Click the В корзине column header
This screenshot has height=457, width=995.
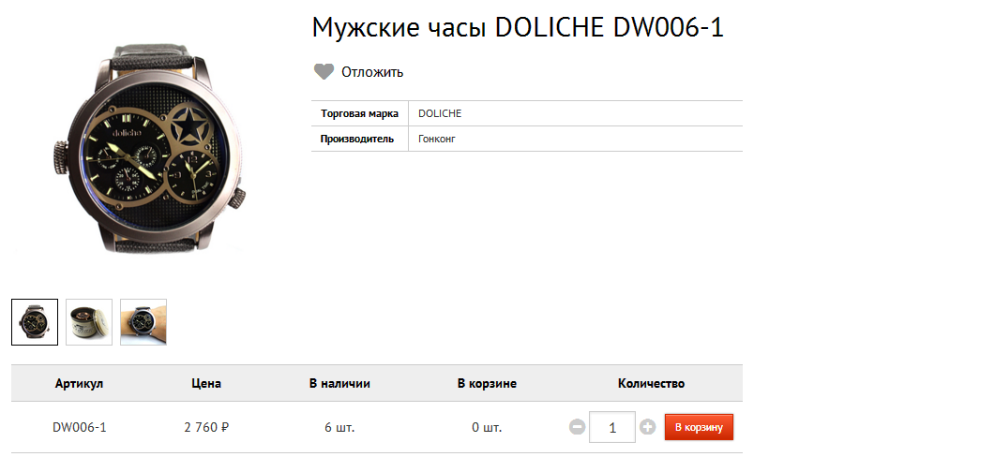(x=487, y=383)
